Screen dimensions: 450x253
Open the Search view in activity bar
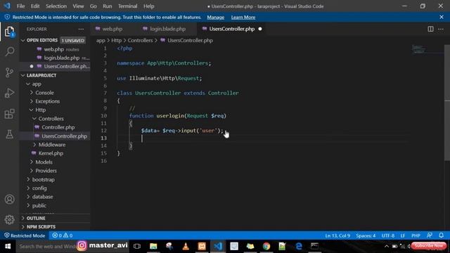click(x=9, y=51)
